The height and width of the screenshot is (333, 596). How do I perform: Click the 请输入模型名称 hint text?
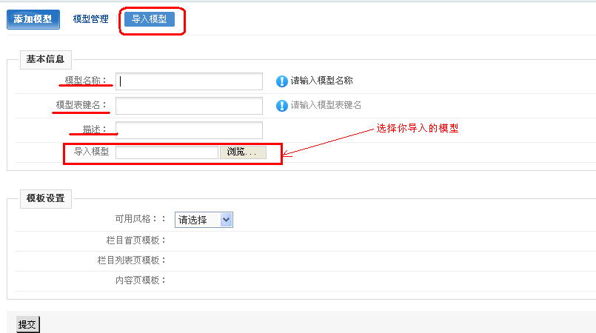pyautogui.click(x=321, y=81)
